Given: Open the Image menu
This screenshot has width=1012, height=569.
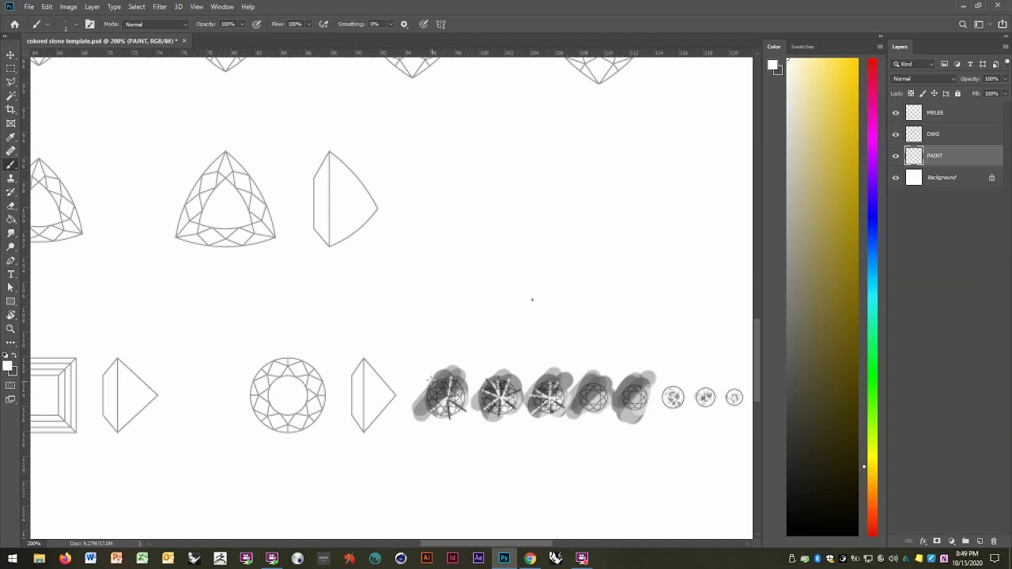Looking at the screenshot, I should tap(69, 6).
